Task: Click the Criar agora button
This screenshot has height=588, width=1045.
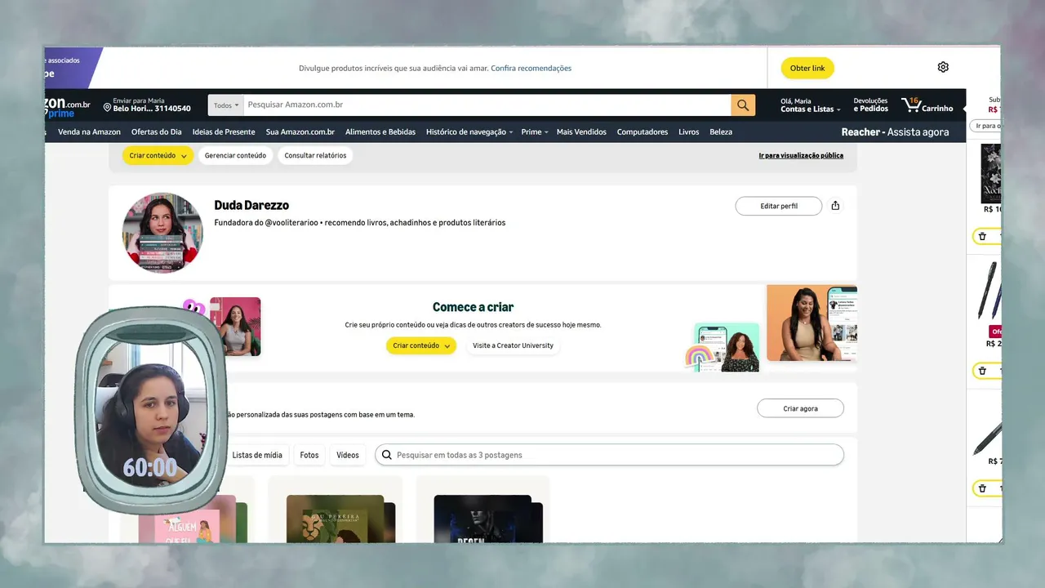Action: [x=800, y=408]
